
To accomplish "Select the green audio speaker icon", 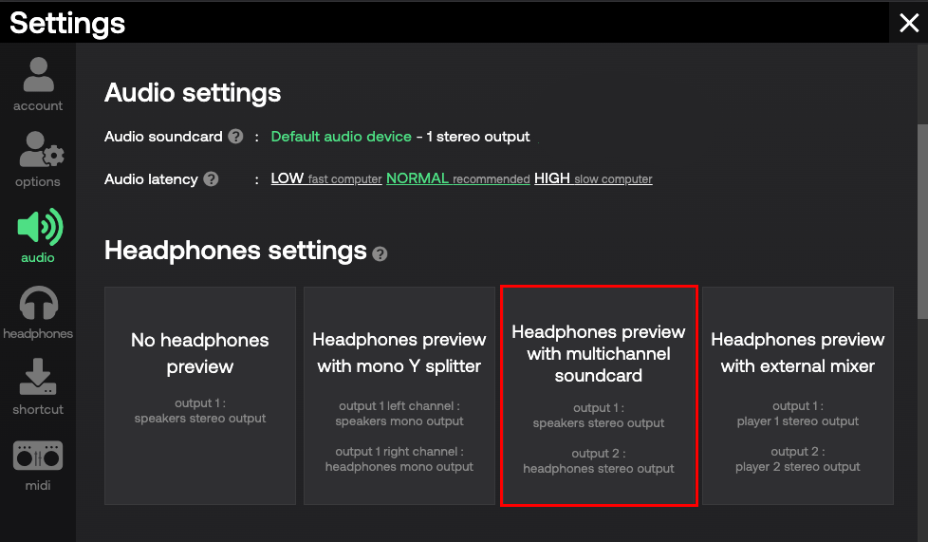I will [x=40, y=226].
